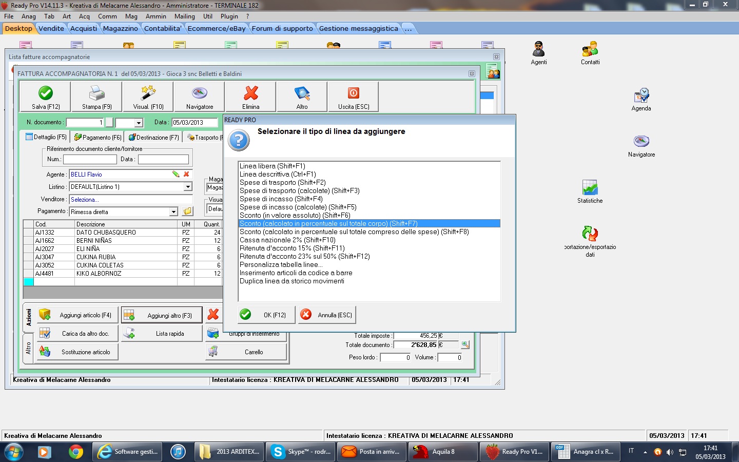Exit the invoice with Uscita (ESC)
Screen dimensions: 739x462
point(353,97)
